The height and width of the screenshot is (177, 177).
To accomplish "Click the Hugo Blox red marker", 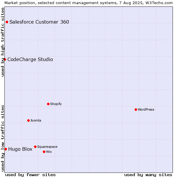I will click(x=6, y=149).
